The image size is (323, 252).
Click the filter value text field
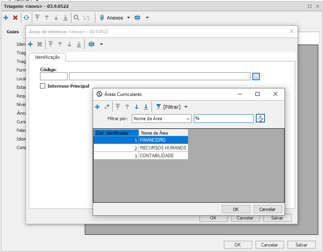[223, 119]
